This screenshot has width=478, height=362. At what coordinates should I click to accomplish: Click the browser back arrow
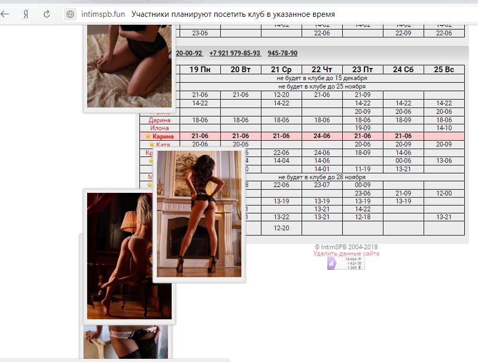pos(6,14)
